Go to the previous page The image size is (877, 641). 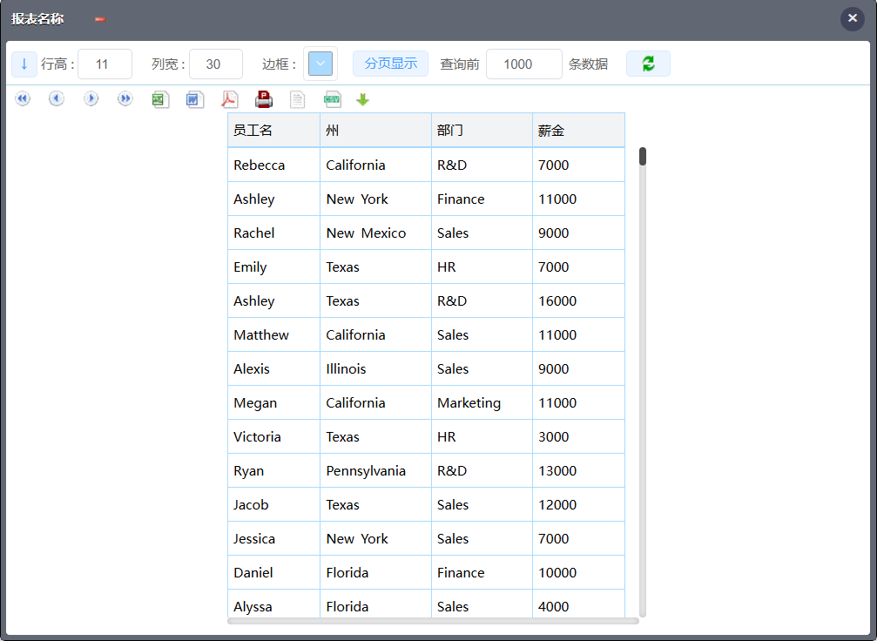pos(57,99)
